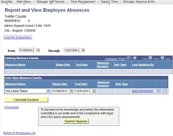Click Absence Duration header in Enter New Absence Events
The width and height of the screenshot is (173, 136).
[x=103, y=84]
